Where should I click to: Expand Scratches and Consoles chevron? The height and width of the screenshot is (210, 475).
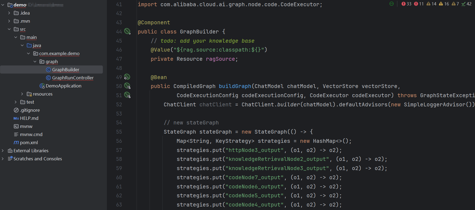pos(3,159)
